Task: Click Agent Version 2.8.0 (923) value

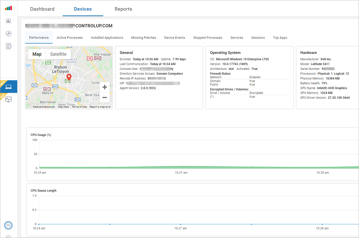Action: pyautogui.click(x=148, y=88)
